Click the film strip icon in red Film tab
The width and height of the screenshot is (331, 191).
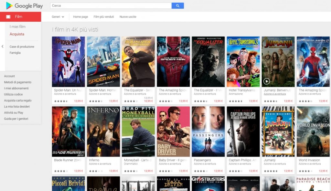(x=8, y=17)
